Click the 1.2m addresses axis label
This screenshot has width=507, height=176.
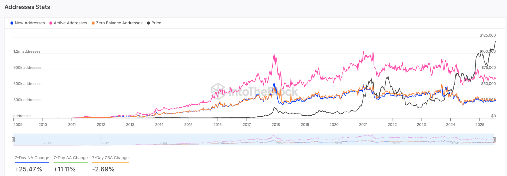pyautogui.click(x=27, y=51)
